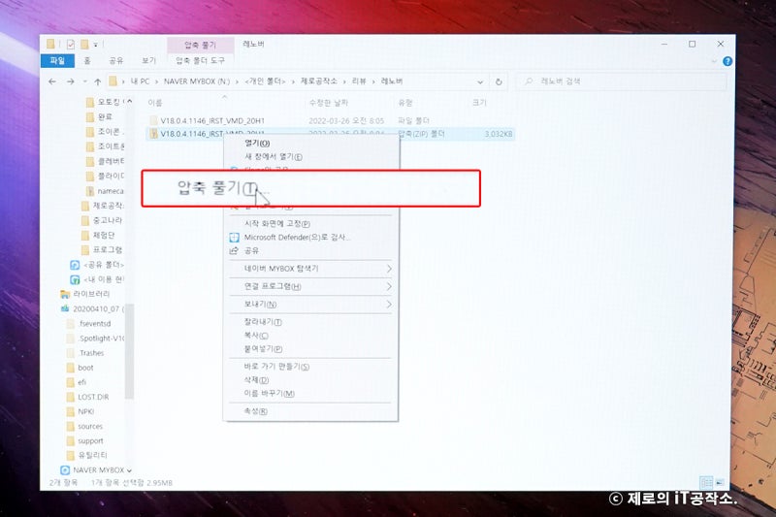Expand the ribbon chevron near Help
Viewport: 776px width, 517px height.
point(714,61)
